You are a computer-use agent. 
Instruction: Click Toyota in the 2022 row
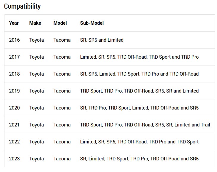coord(37,142)
